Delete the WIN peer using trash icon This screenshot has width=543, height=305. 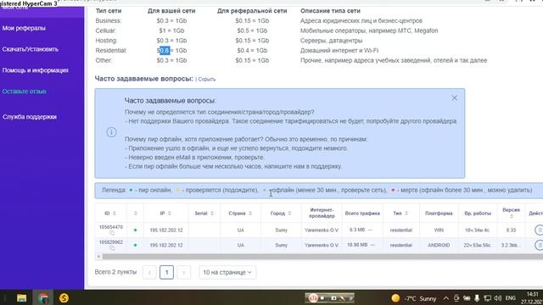click(x=539, y=230)
